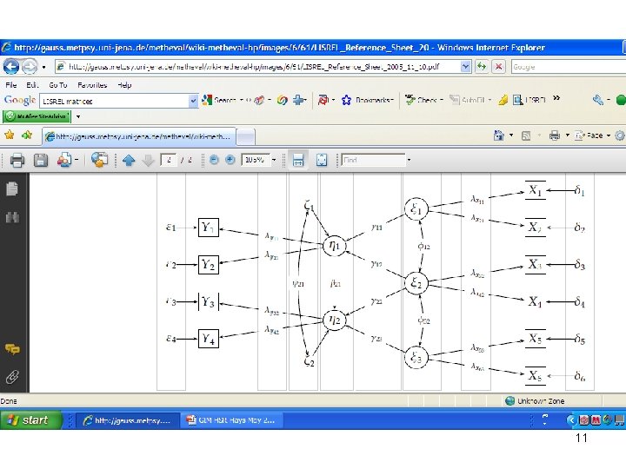The image size is (626, 469).
Task: Zoom in with the plus button
Action: coord(230,160)
